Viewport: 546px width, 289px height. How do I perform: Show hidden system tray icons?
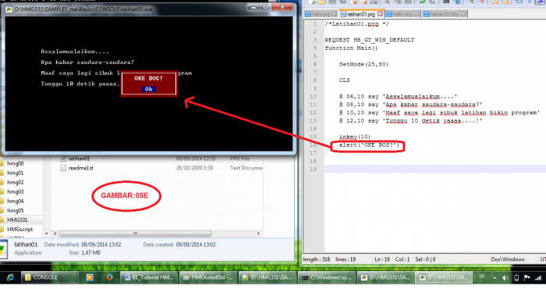495,278
